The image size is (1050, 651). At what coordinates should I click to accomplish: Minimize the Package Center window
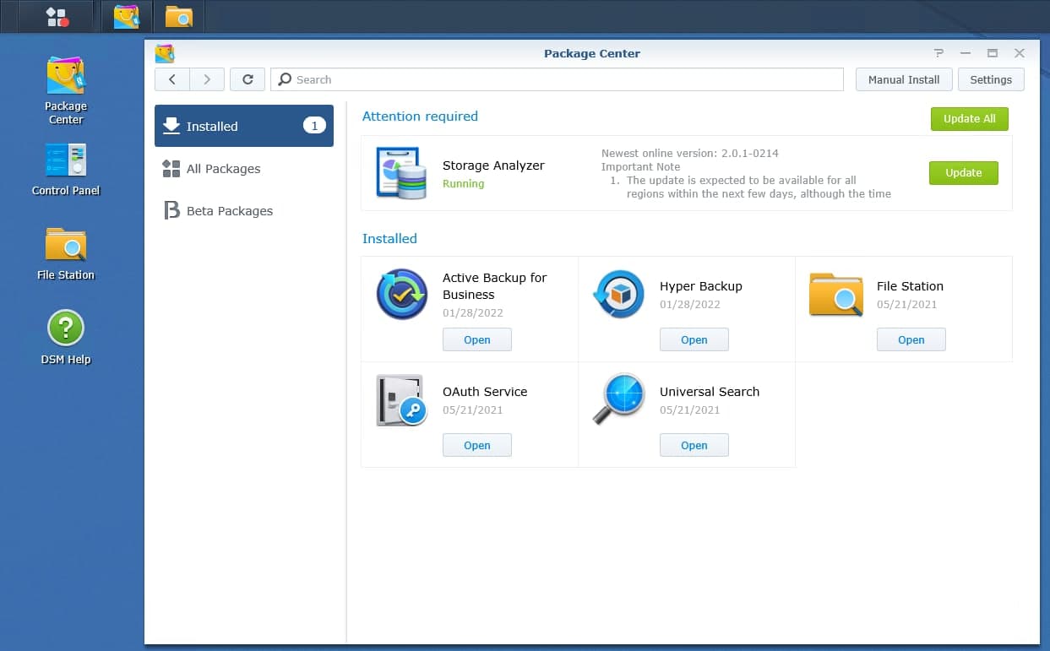[966, 53]
